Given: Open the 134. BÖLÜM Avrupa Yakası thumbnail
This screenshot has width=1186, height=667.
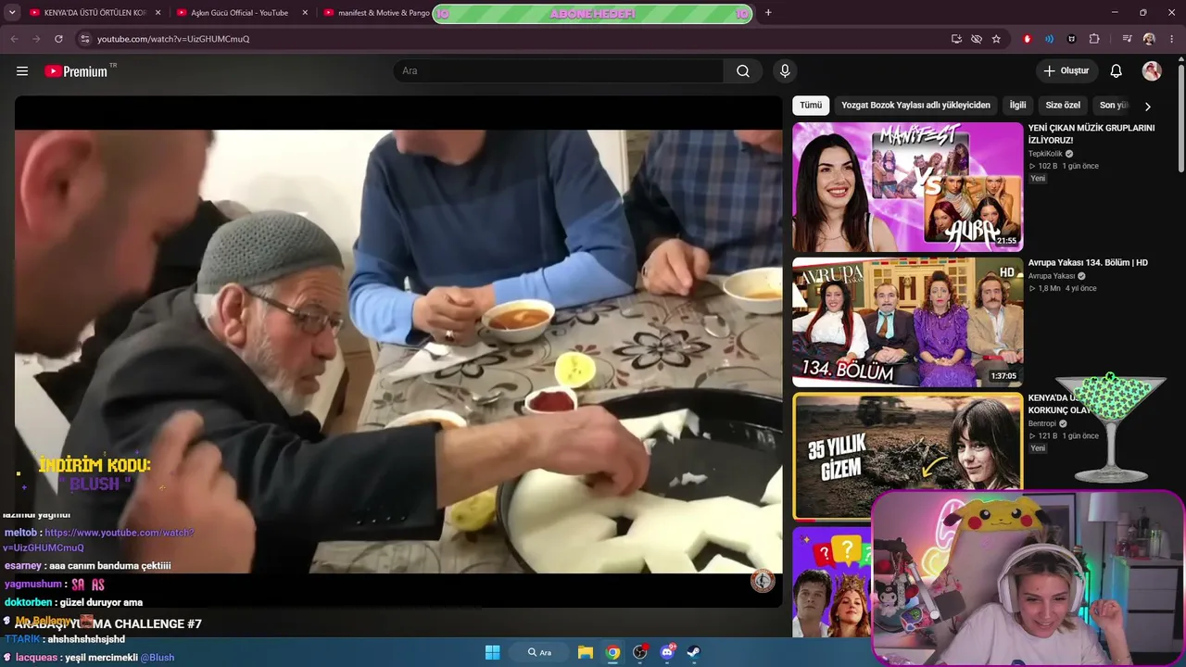Looking at the screenshot, I should pos(908,322).
